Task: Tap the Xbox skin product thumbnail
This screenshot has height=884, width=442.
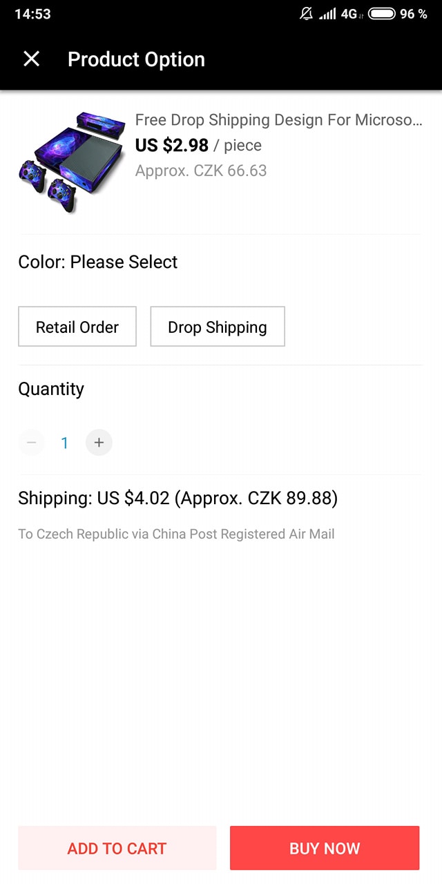Action: coord(72,160)
